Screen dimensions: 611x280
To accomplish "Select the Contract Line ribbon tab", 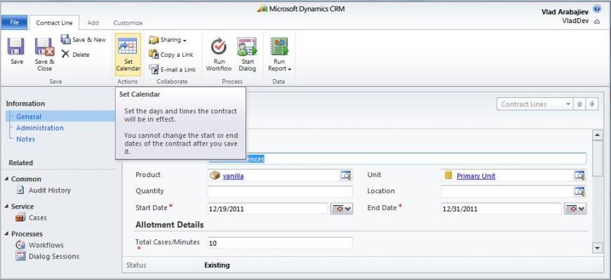I will coord(54,23).
